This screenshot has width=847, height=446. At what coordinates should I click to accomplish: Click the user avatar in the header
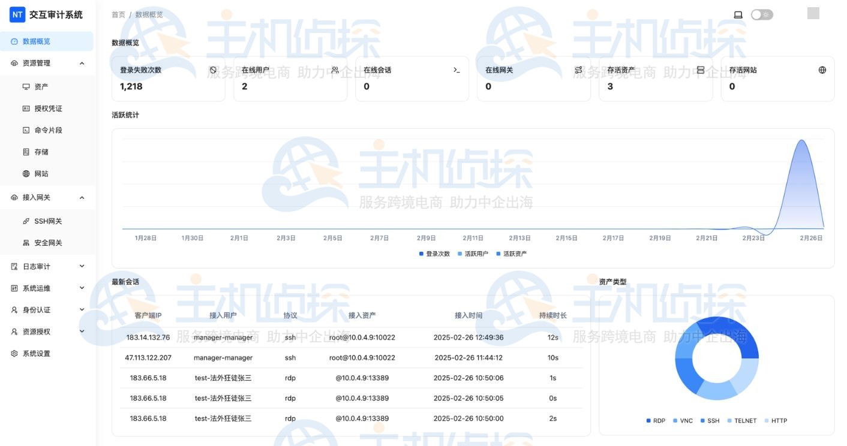(813, 13)
